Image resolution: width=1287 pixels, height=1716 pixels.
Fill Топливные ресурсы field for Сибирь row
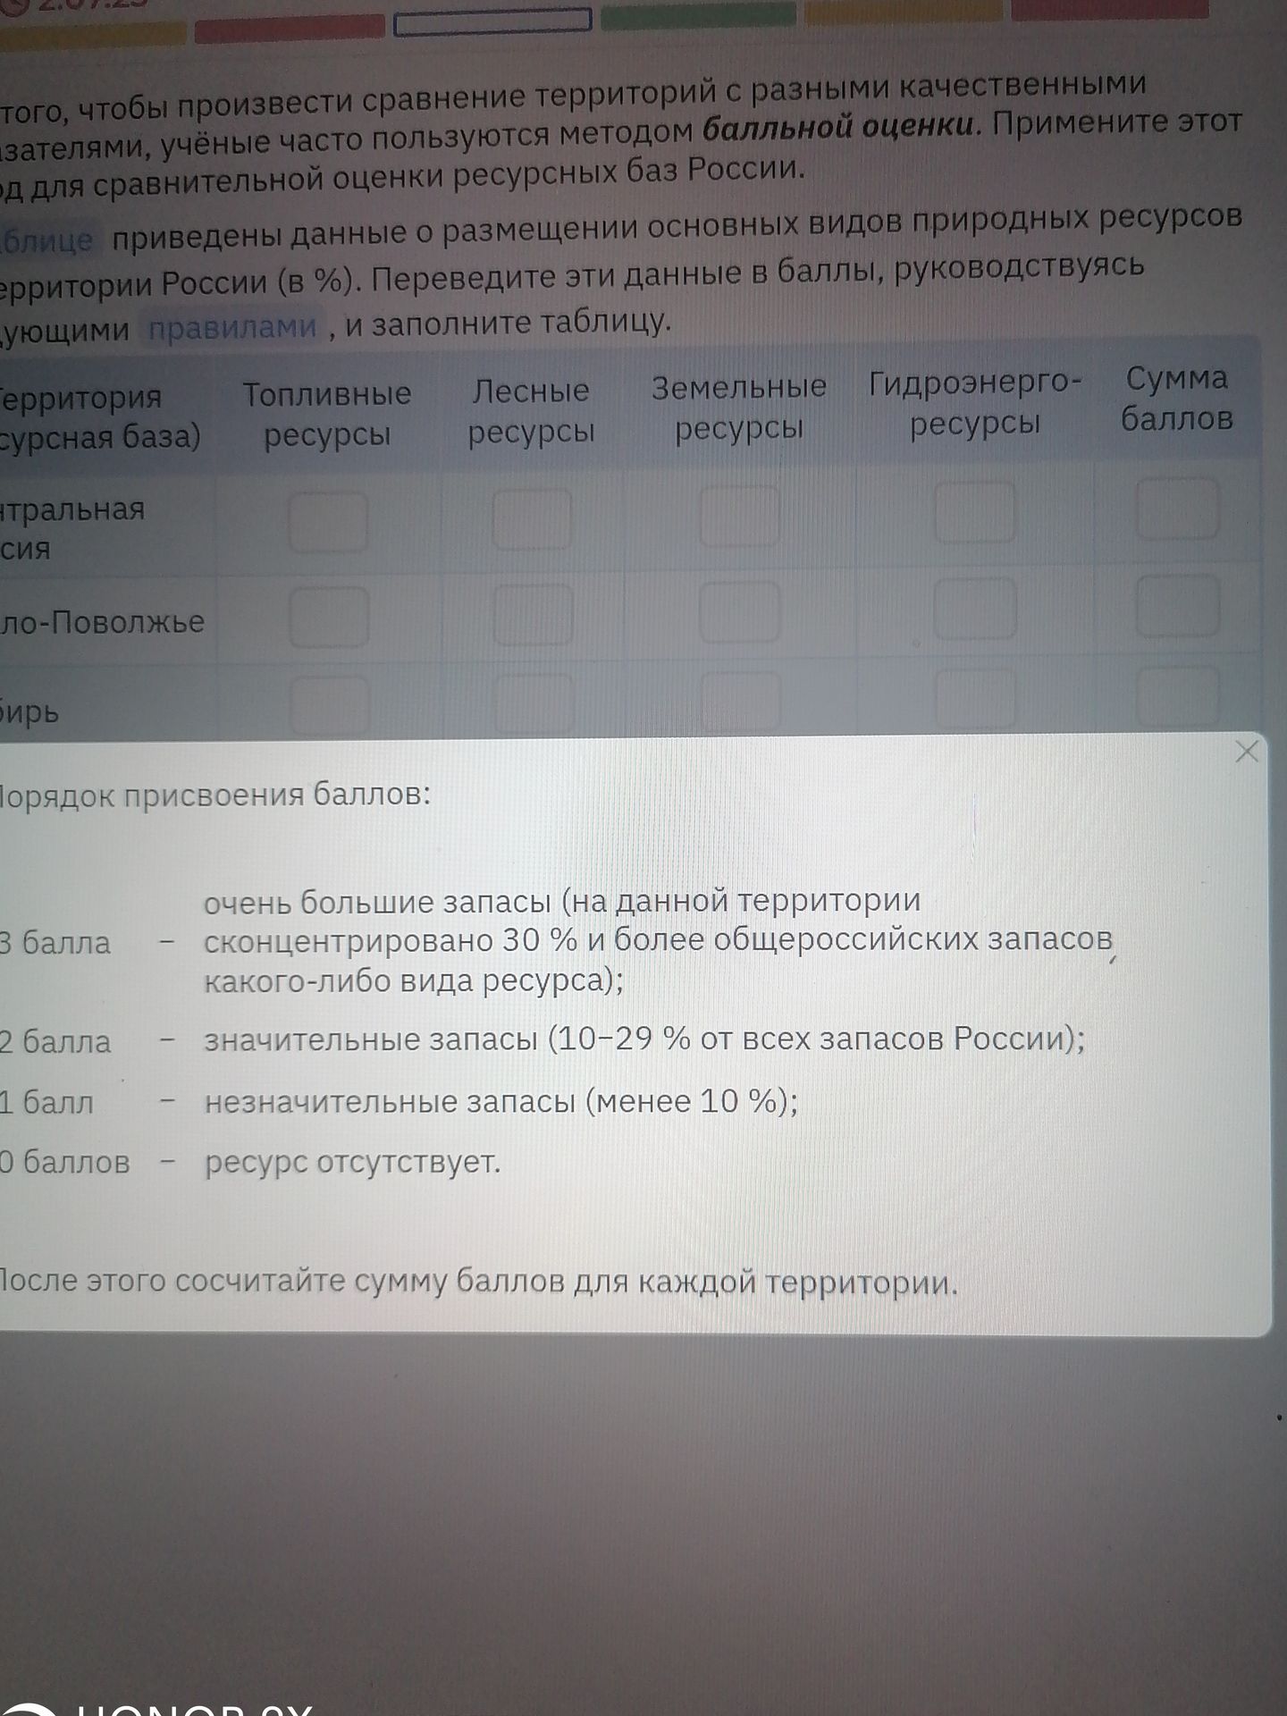(330, 706)
